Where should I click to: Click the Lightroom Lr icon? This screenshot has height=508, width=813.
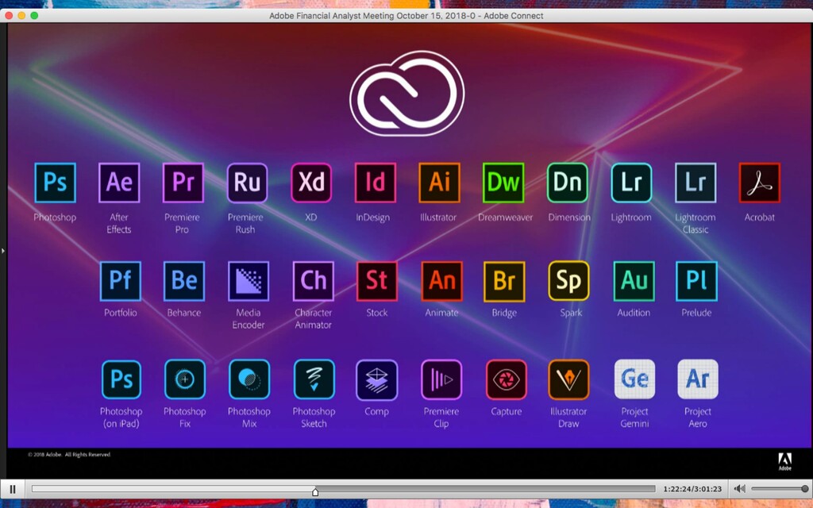pos(631,183)
